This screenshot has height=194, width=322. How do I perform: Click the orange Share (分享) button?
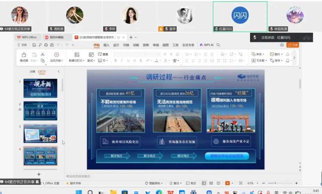click(x=293, y=45)
